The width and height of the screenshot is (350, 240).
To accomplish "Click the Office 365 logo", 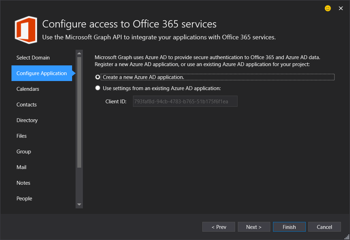I will (26, 30).
